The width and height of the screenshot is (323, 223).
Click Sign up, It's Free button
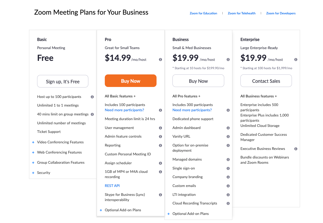pos(63,81)
